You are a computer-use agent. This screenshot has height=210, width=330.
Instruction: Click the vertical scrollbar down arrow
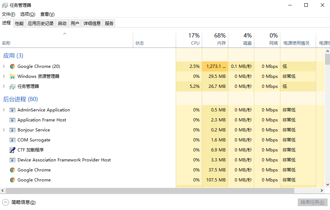pyautogui.click(x=327, y=185)
